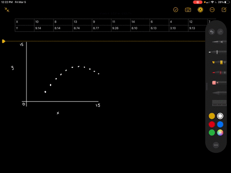The width and height of the screenshot is (231, 173).
Task: Select table cell containing 9.26
Action: [121, 28]
